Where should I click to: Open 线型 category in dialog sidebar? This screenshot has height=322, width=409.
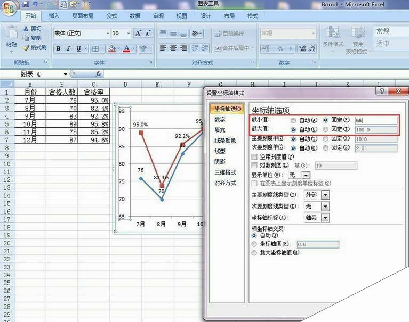pos(220,151)
